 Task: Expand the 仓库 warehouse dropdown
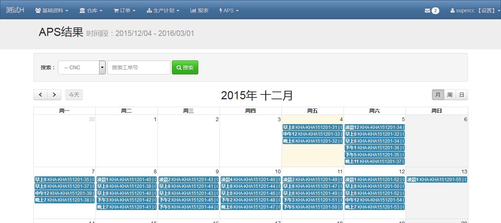(91, 10)
